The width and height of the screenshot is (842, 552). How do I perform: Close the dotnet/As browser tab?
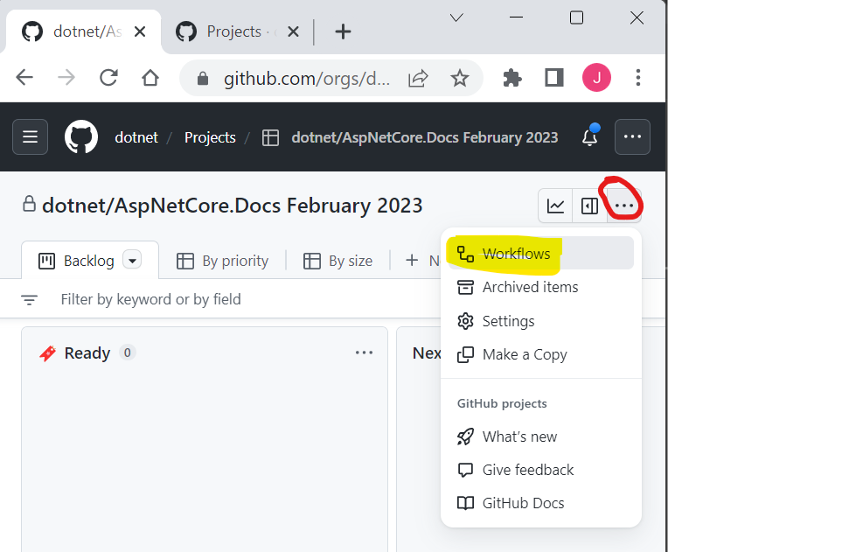point(140,31)
